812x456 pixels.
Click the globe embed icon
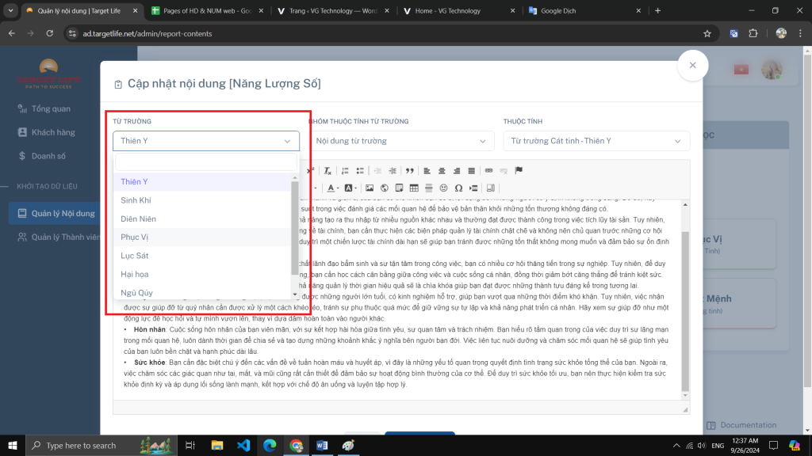[x=385, y=188]
